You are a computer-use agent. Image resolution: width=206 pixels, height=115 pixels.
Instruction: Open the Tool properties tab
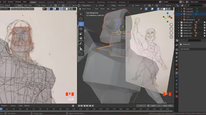pyautogui.click(x=177, y=45)
